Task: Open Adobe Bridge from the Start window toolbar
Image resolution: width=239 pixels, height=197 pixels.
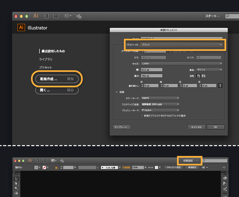Action: click(46, 16)
